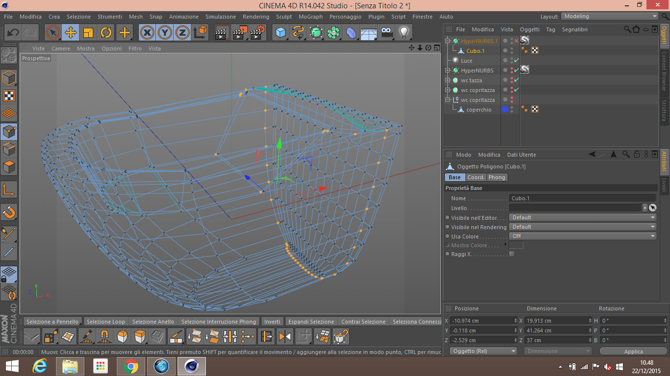Open the Layout dropdown showing Modeling
670x376 pixels.
point(609,16)
